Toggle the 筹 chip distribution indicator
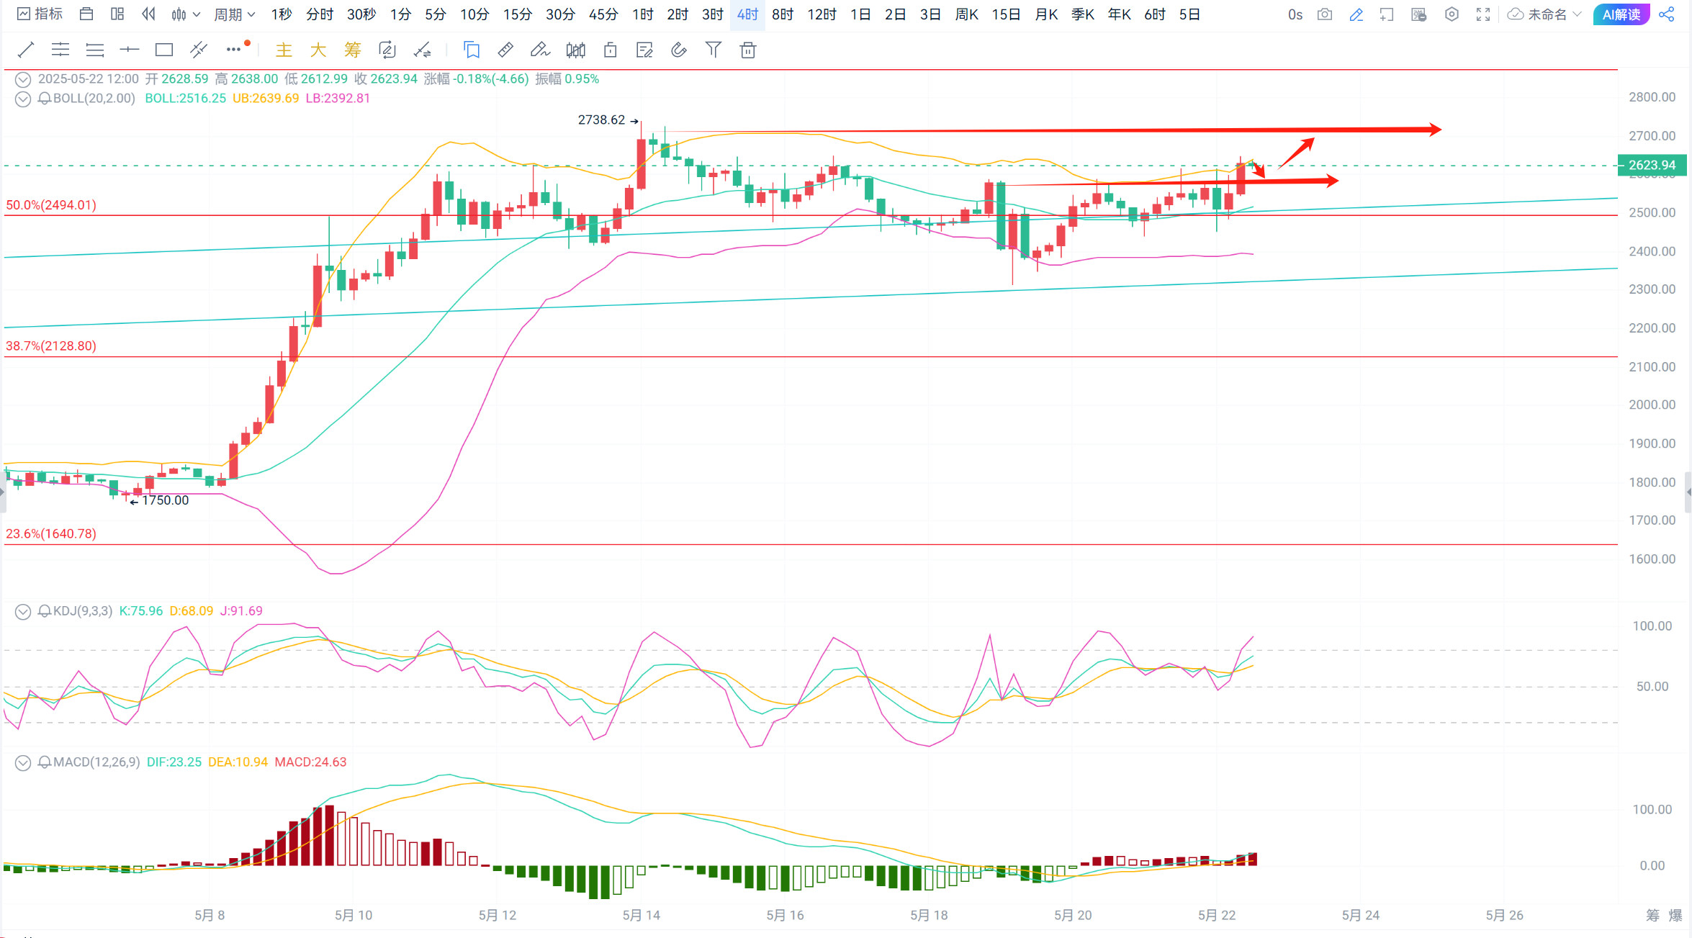1692x938 pixels. pyautogui.click(x=353, y=50)
